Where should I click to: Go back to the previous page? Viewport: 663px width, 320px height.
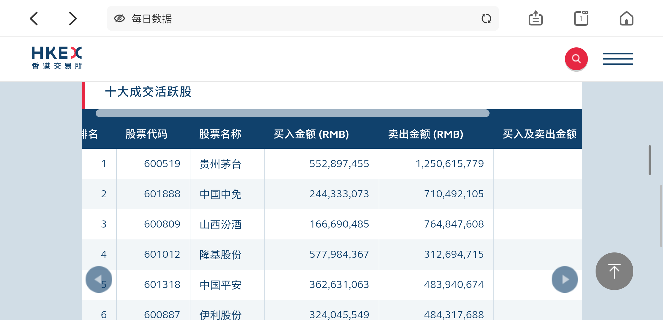tap(34, 19)
